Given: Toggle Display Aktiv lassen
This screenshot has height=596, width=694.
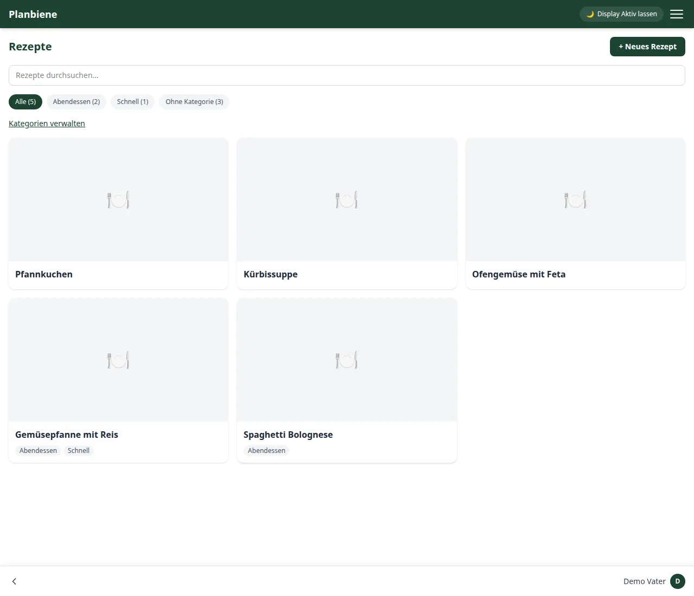Looking at the screenshot, I should click(621, 14).
